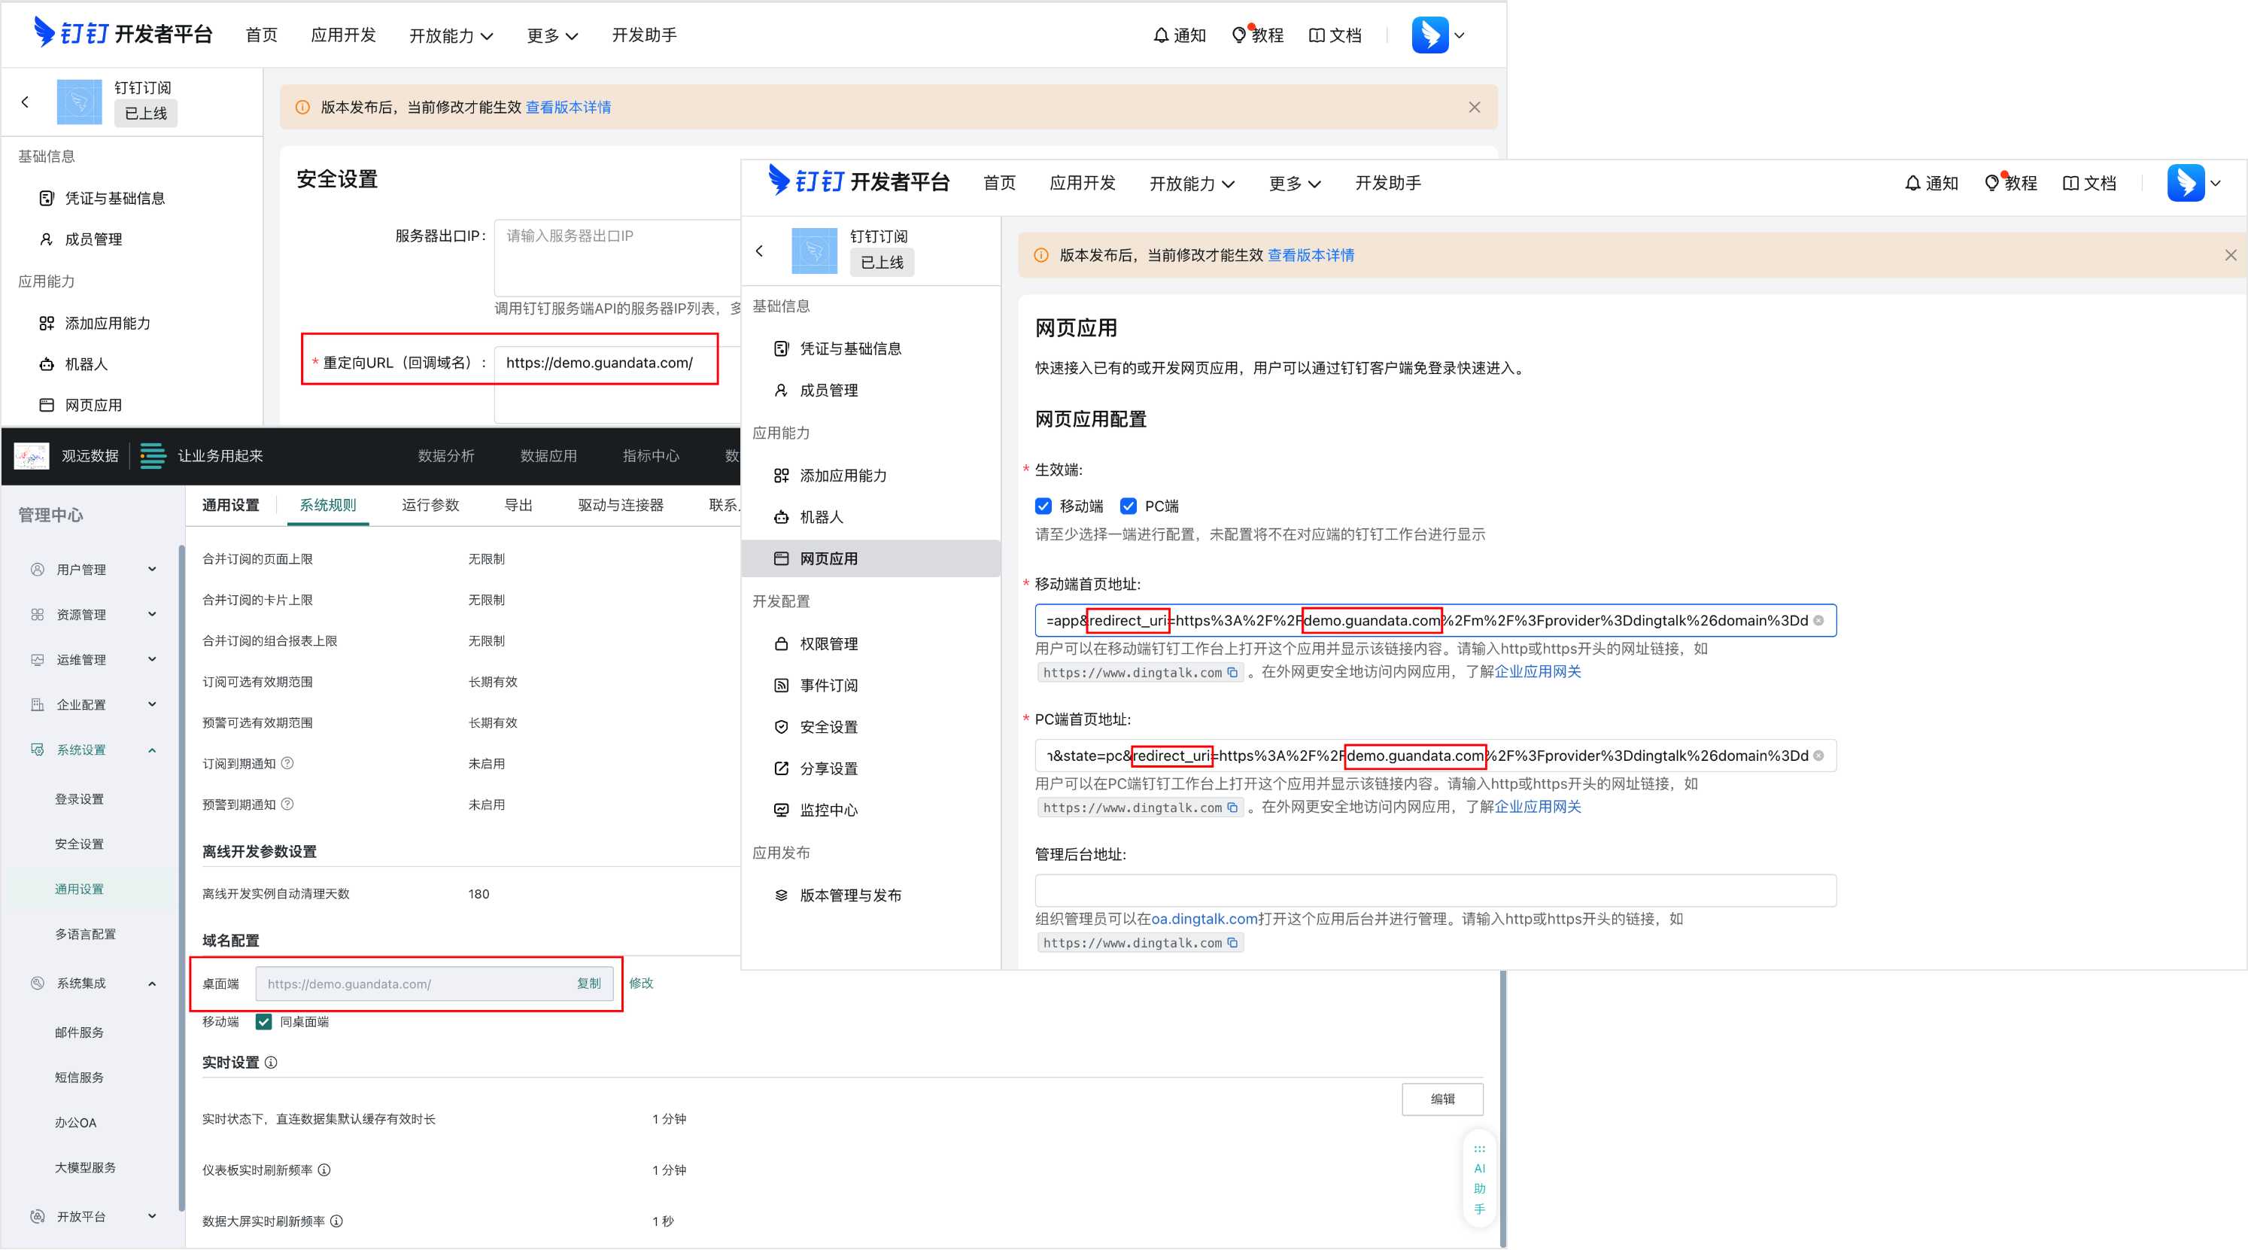The width and height of the screenshot is (2248, 1250).
Task: Click the 分享设置 share icon
Action: point(781,768)
